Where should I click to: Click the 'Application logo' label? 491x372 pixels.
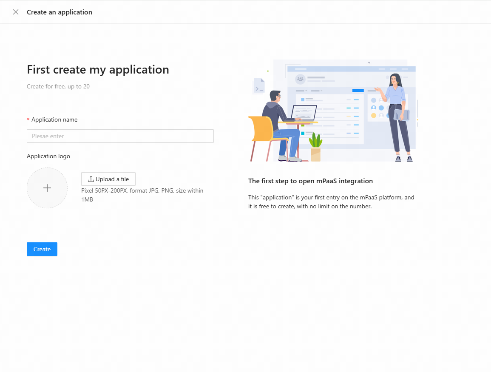48,156
